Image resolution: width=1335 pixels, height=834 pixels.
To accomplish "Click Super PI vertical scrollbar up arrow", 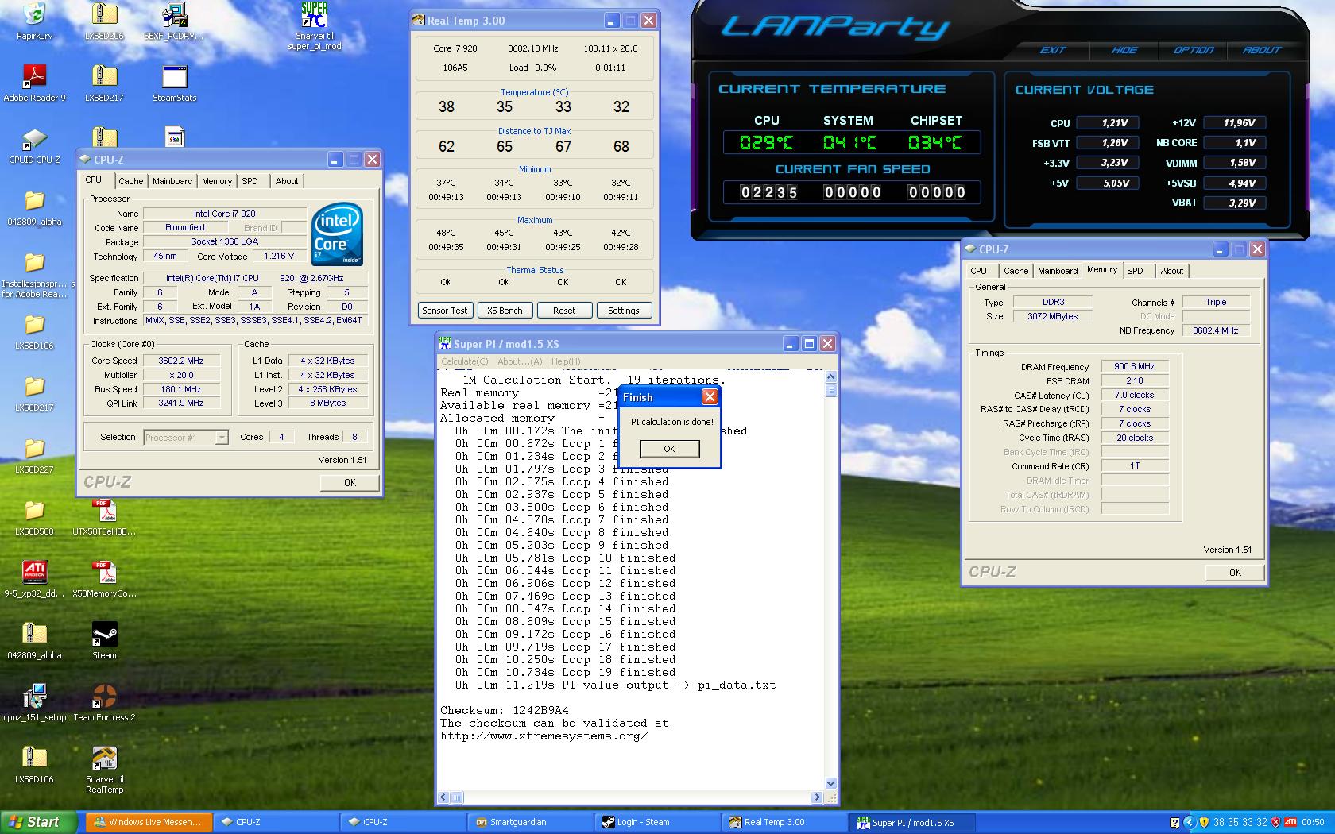I will (830, 377).
